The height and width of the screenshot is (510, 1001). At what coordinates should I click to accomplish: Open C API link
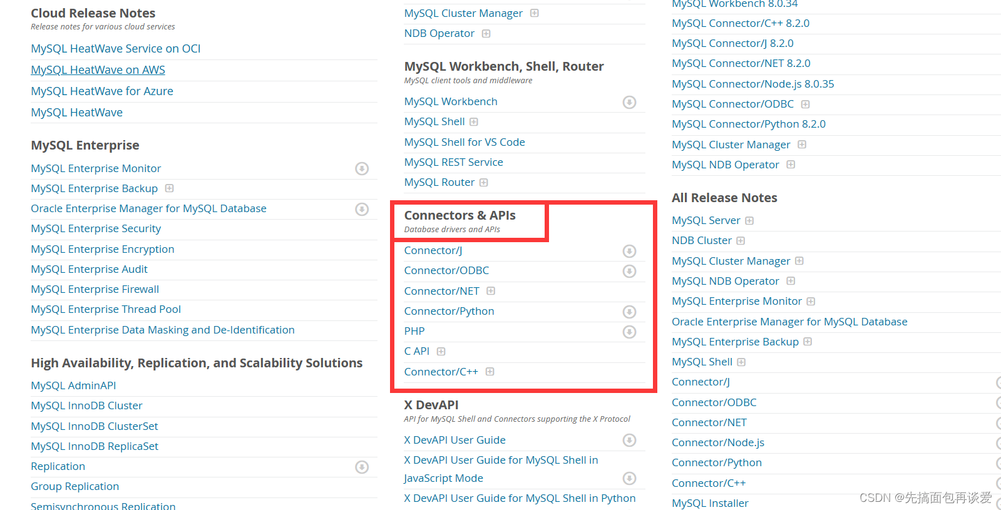pyautogui.click(x=417, y=351)
